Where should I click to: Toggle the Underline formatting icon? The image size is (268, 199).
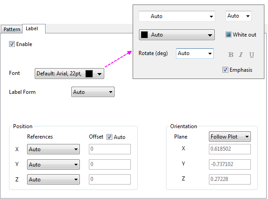tap(251, 55)
